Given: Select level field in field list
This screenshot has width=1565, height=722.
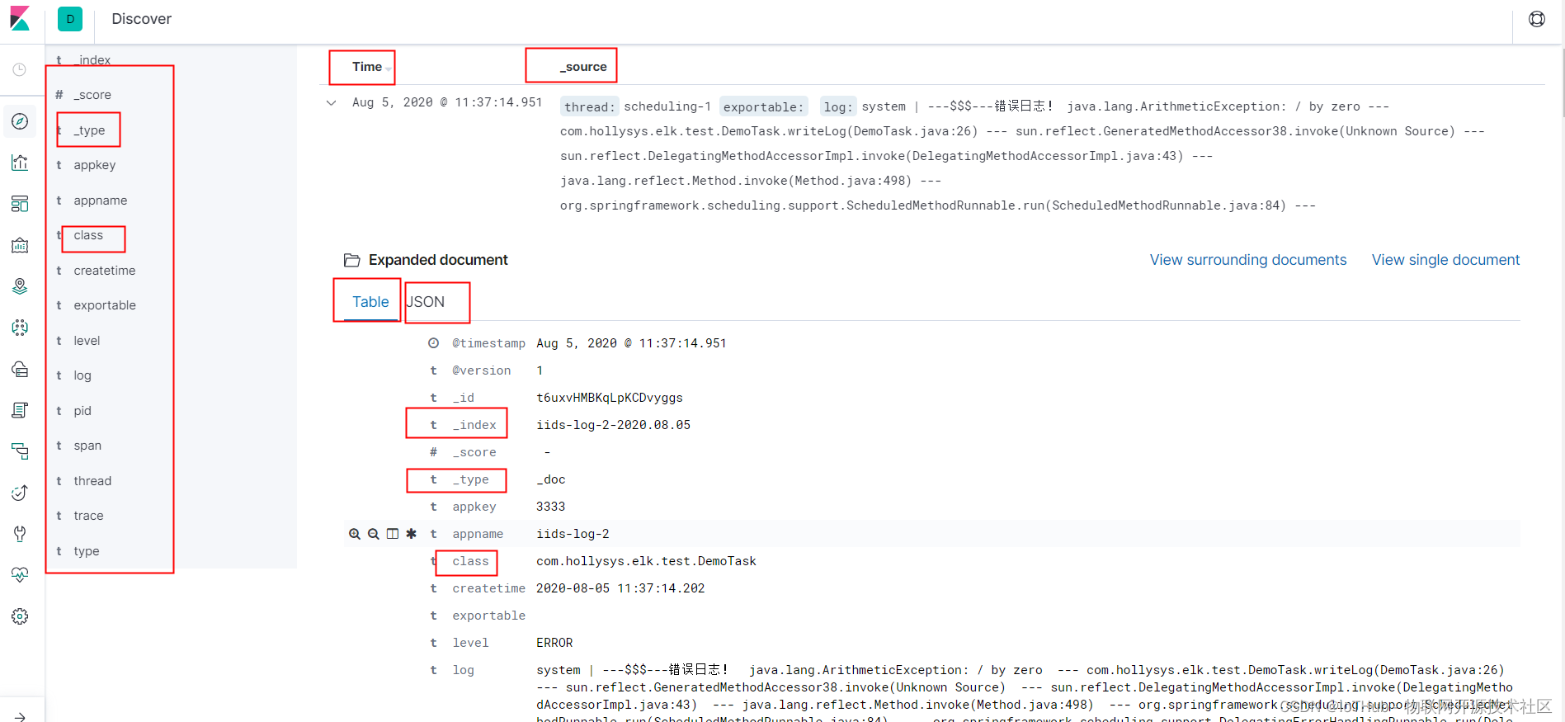Looking at the screenshot, I should [x=87, y=341].
